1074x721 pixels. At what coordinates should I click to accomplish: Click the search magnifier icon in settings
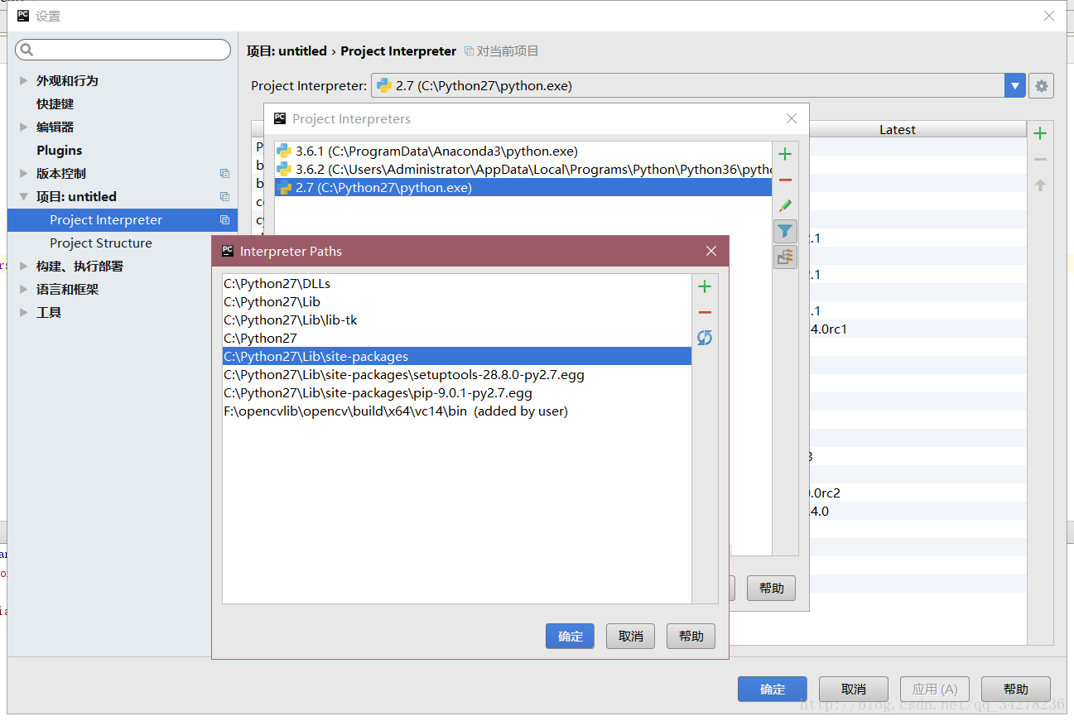click(26, 50)
